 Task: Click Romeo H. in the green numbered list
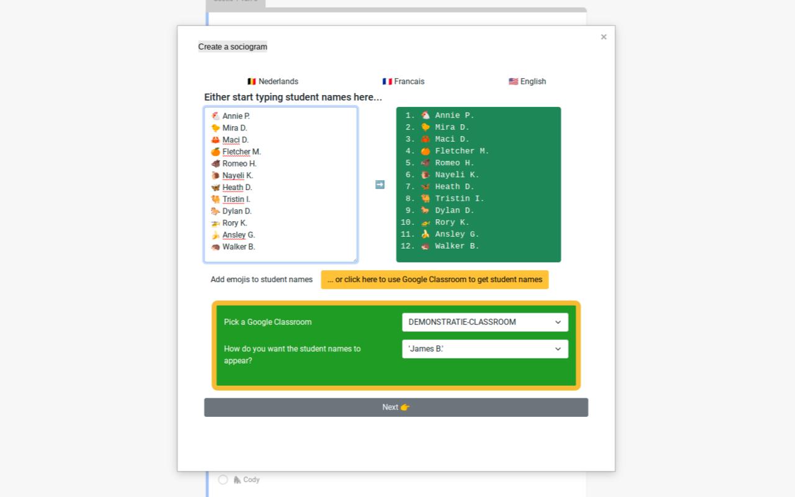[455, 163]
